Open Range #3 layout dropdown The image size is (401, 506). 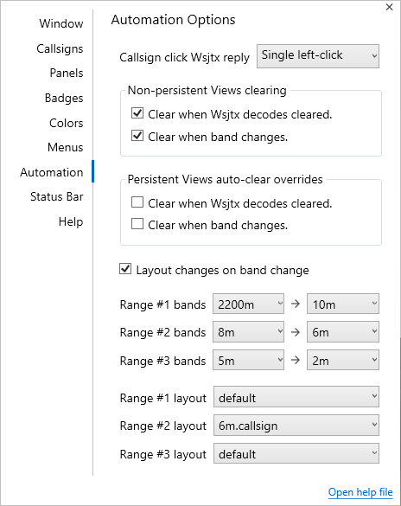point(296,453)
